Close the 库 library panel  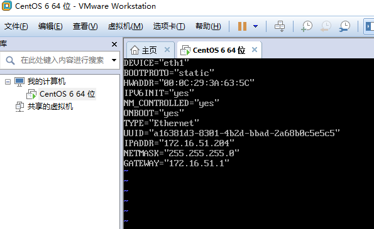click(114, 45)
